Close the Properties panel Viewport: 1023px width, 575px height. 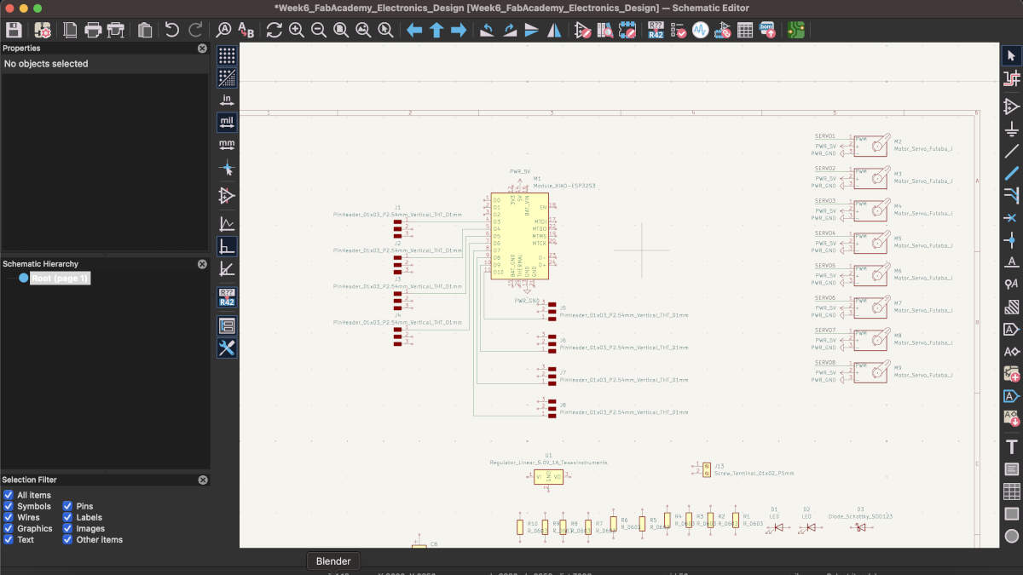pyautogui.click(x=202, y=49)
